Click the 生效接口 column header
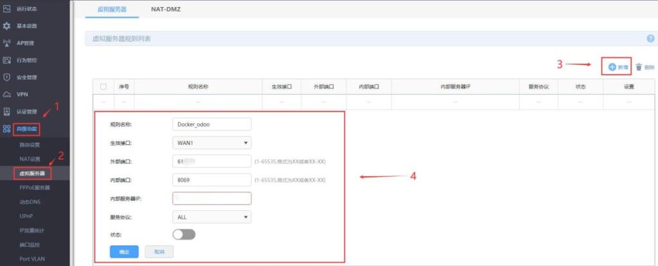 (281, 87)
